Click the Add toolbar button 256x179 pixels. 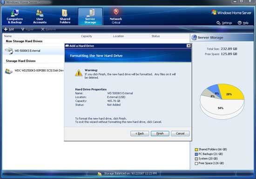9,29
